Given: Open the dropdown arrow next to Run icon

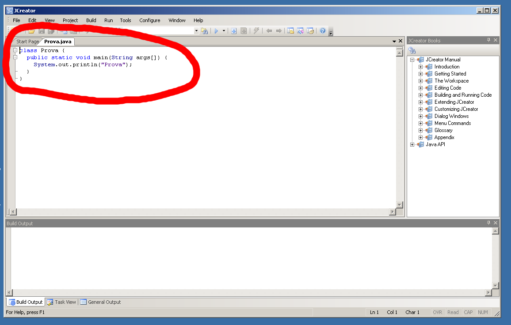Looking at the screenshot, I should point(224,31).
